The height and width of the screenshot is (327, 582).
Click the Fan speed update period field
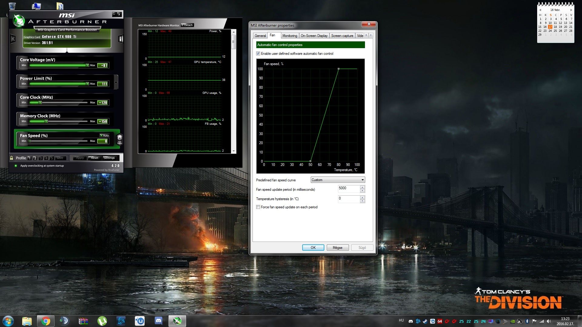(x=349, y=189)
